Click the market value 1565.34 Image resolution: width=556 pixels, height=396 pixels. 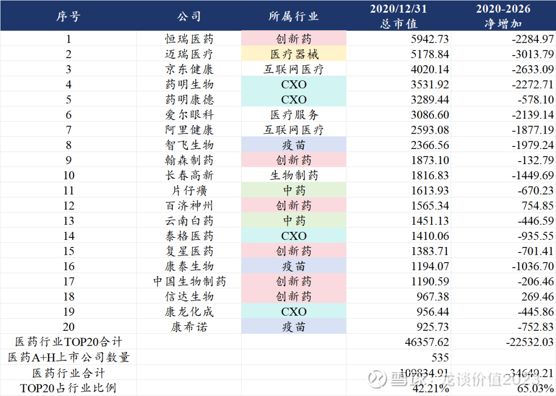pyautogui.click(x=430, y=206)
